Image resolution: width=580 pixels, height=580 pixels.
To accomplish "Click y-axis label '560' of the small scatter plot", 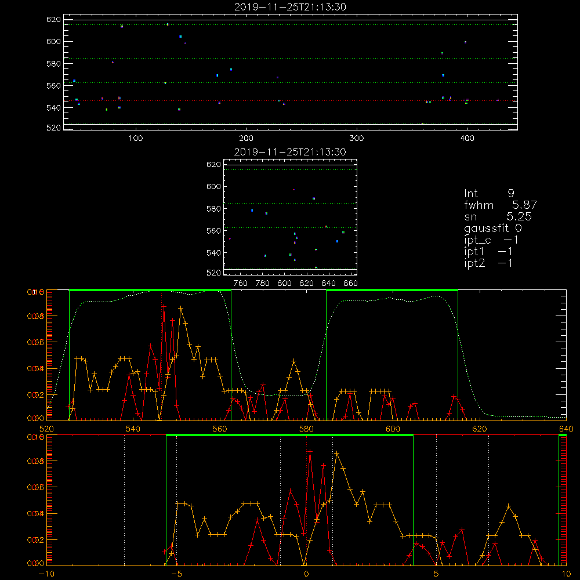I will tap(213, 230).
